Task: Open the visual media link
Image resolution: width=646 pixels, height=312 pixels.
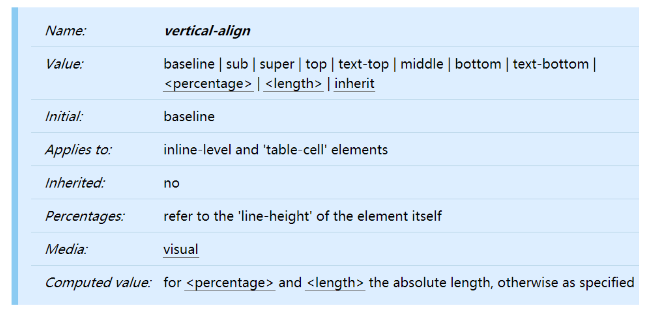Action: pyautogui.click(x=181, y=249)
